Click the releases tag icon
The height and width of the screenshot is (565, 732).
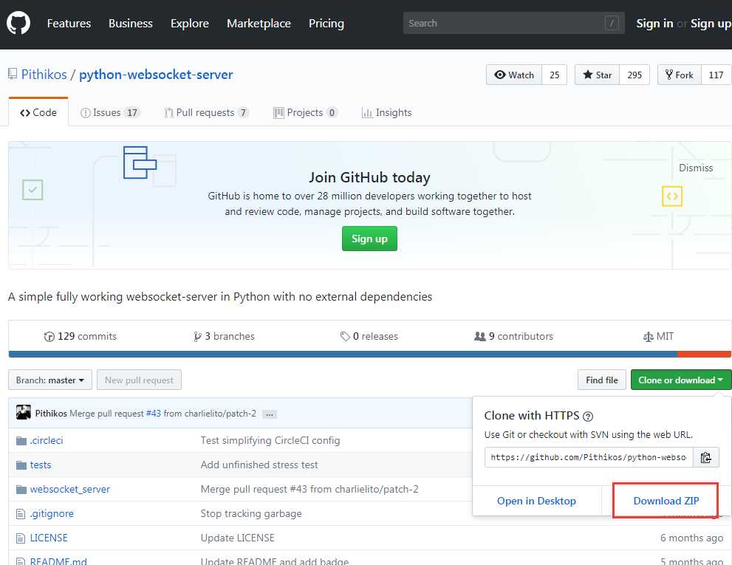345,336
